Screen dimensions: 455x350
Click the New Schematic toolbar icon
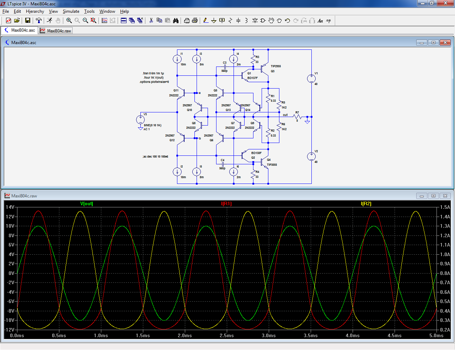tap(9, 21)
